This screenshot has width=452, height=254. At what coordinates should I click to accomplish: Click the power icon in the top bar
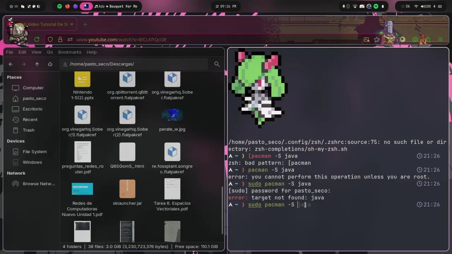click(x=11, y=6)
